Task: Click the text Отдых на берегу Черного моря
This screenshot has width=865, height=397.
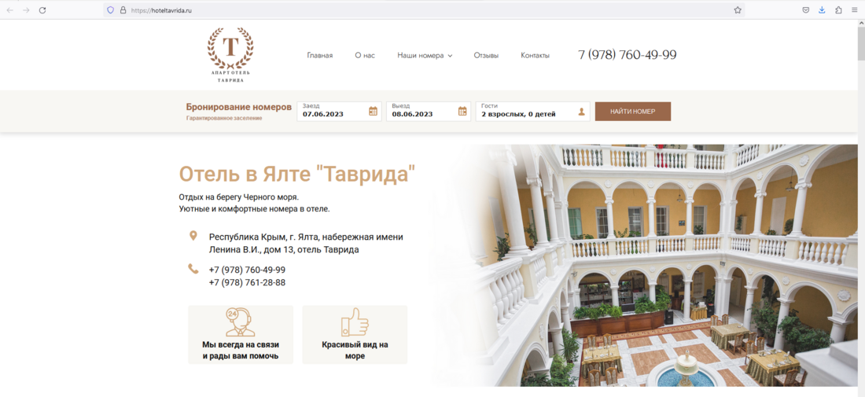Action: tap(239, 197)
